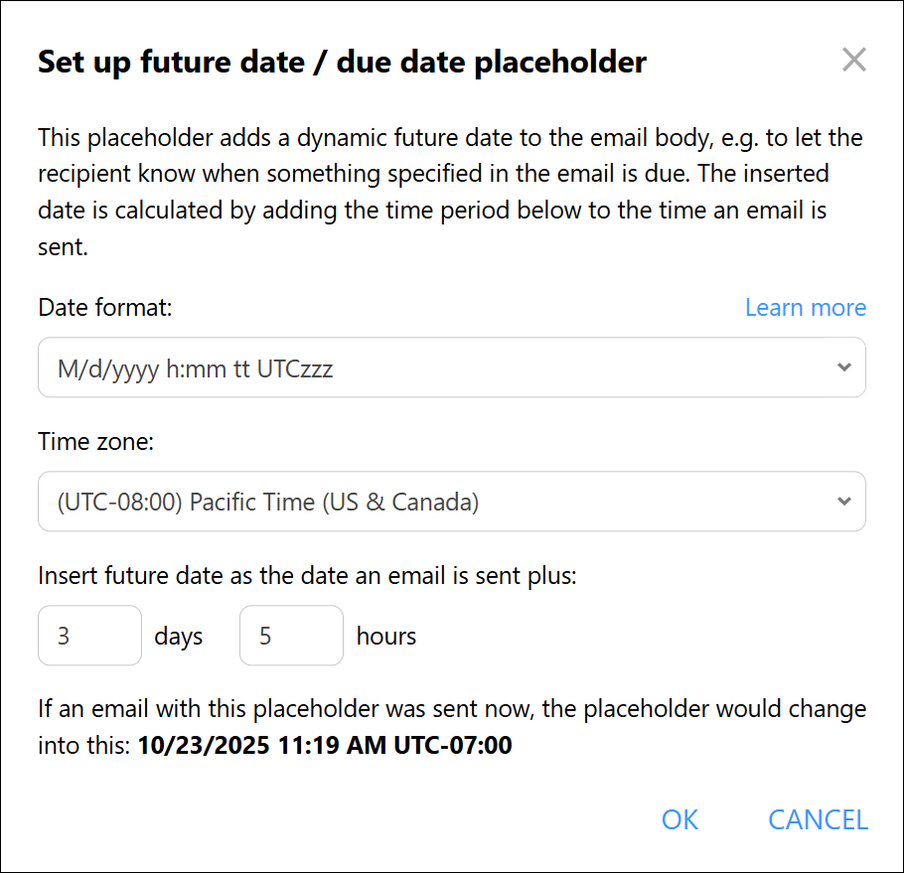The image size is (904, 873).
Task: Focus the hours input field
Action: (291, 636)
